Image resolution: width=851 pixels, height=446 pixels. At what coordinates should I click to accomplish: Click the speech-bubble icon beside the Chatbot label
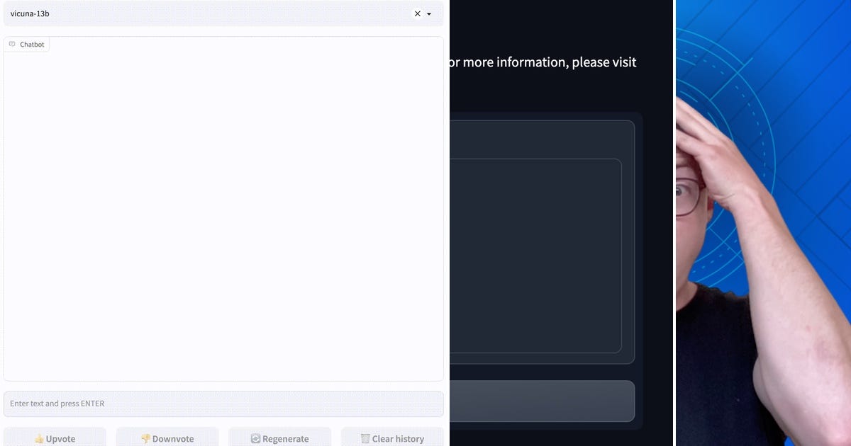12,43
